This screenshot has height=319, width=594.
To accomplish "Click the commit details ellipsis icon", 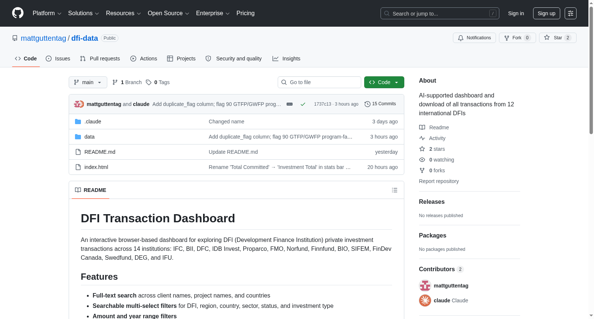I will [x=290, y=104].
